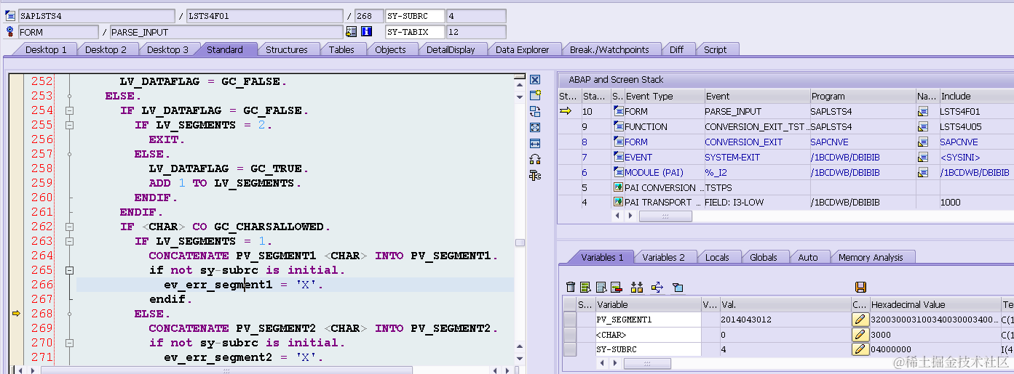
Task: Click the trash icon in Variables toolbar
Action: (x=571, y=287)
